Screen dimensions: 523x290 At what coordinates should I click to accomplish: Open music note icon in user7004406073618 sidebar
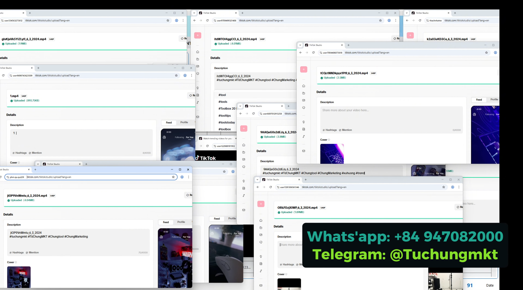coord(304,136)
